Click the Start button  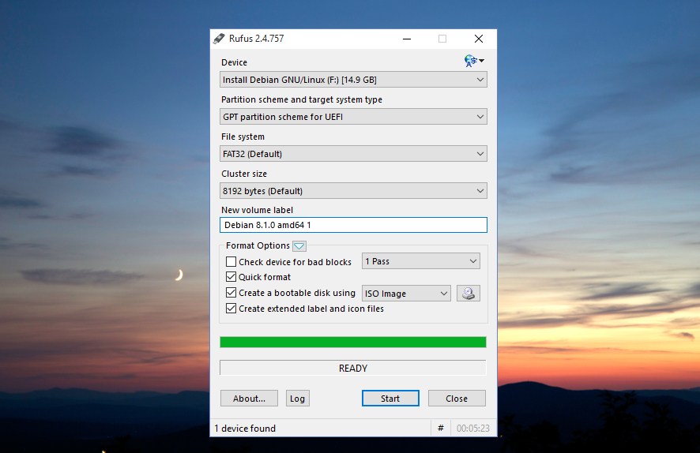pos(390,399)
